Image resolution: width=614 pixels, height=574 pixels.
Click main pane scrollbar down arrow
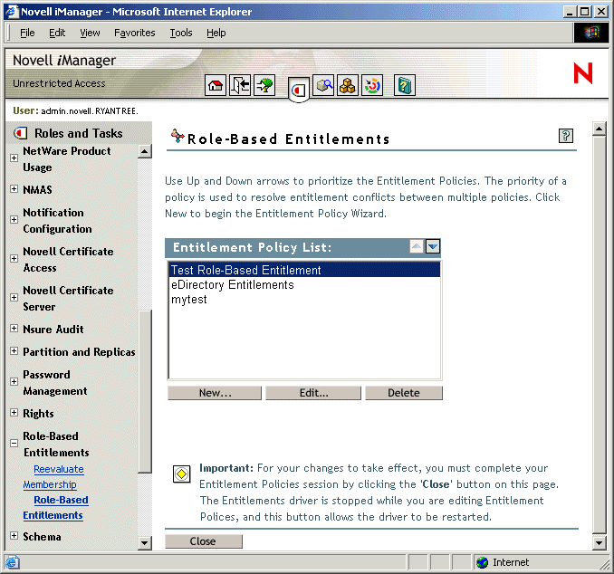[x=600, y=542]
